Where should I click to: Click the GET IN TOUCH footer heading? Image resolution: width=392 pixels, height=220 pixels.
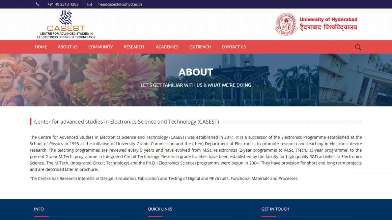pos(275,209)
